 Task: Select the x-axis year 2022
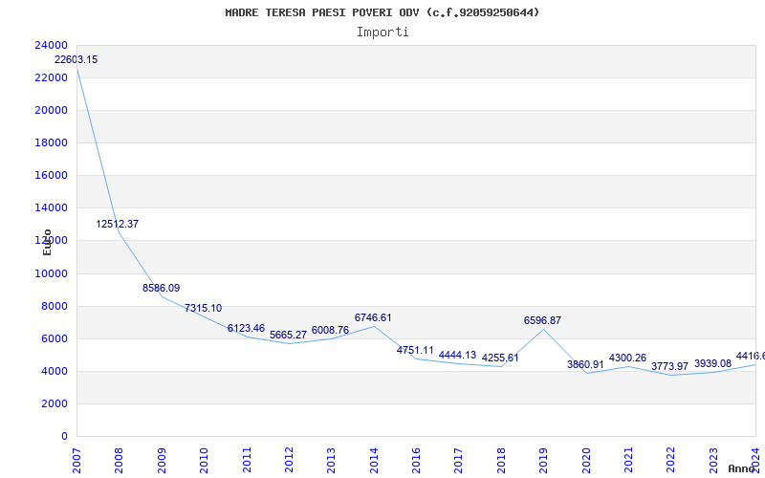[x=671, y=460]
